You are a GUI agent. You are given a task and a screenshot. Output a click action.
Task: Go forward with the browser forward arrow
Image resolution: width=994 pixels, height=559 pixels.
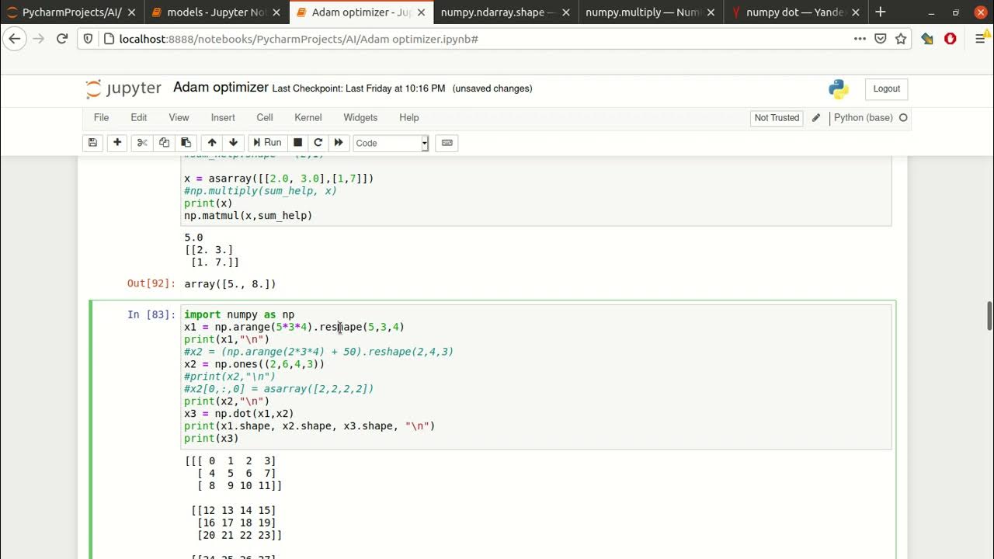click(x=38, y=39)
